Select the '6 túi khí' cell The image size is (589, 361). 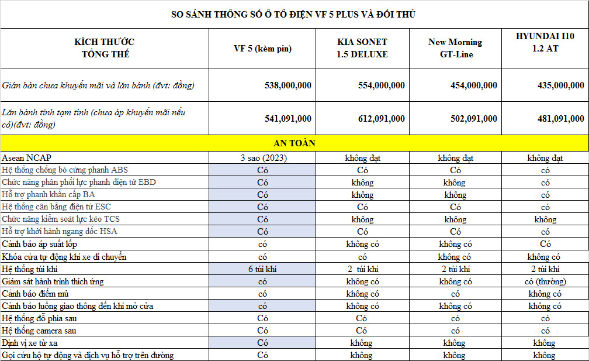pos(262,269)
